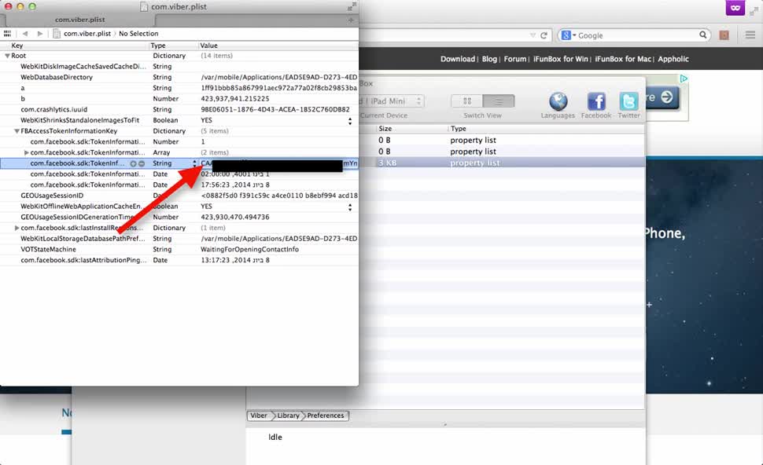Screen dimensions: 763x465
Task: Open the Forum link on the webpage
Action: [x=515, y=59]
